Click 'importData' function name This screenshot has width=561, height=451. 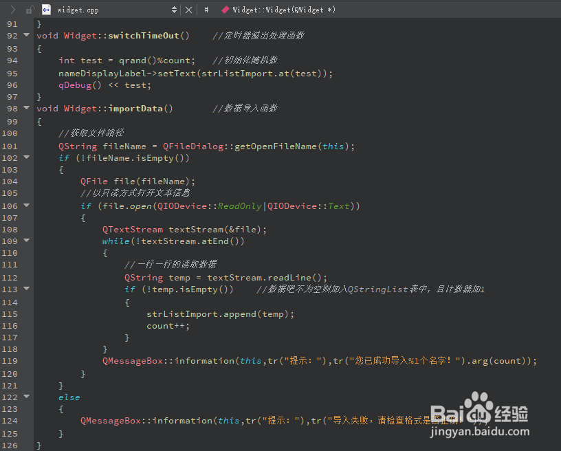coord(135,109)
